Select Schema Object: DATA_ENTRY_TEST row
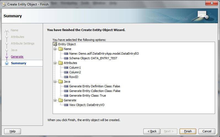This screenshot has width=220, height=137. [x=93, y=58]
